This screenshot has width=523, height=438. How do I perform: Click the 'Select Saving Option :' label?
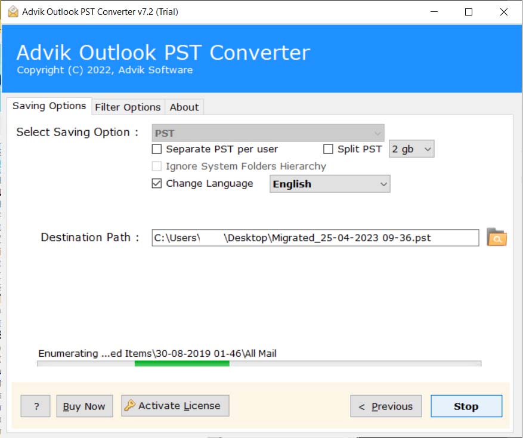pyautogui.click(x=78, y=132)
